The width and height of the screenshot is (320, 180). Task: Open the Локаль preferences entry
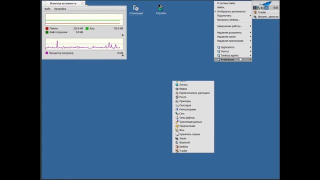tap(193, 84)
